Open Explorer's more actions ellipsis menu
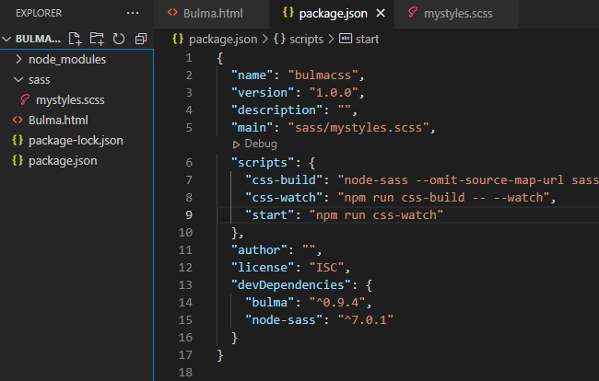 click(133, 13)
